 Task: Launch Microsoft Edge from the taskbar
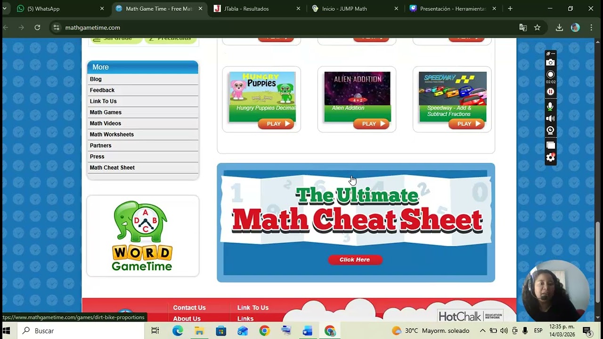[178, 331]
